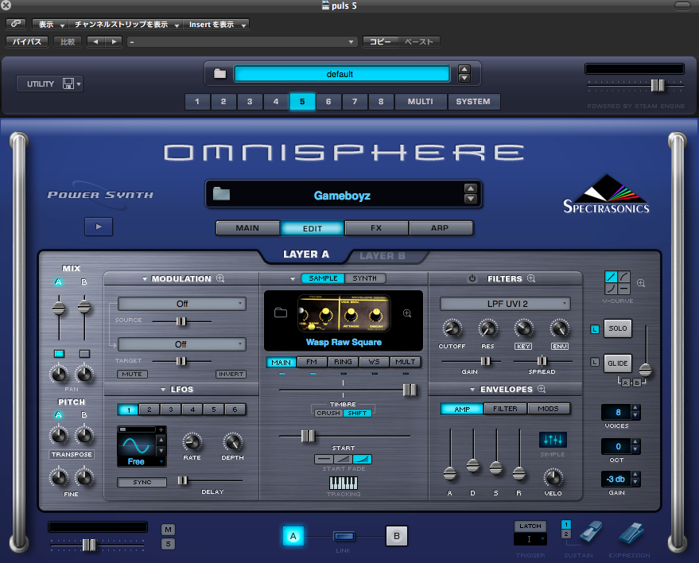
Task: Adjust the Start position slider
Action: [308, 436]
